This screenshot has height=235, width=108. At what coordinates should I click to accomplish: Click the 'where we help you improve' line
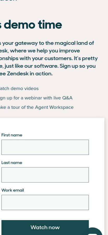point(40,51)
